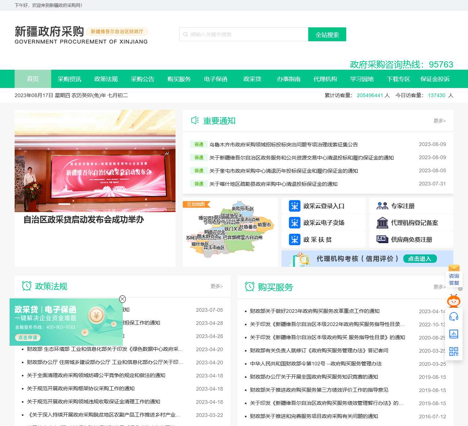Open 财政部 生态环境部 绿色数据中心 link
The height and width of the screenshot is (426, 468).
(105, 349)
